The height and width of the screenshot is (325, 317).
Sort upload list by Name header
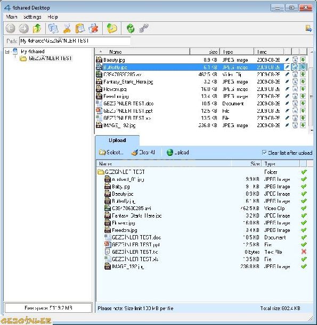click(x=164, y=163)
